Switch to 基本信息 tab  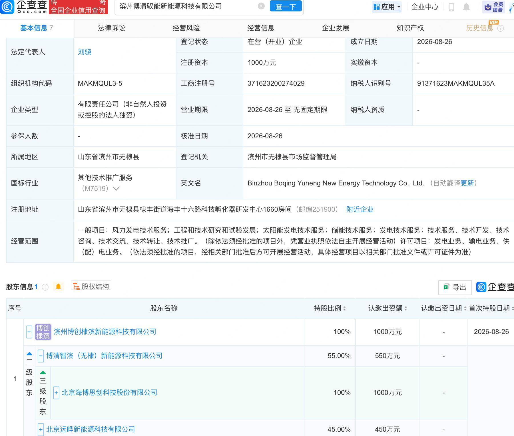click(37, 28)
